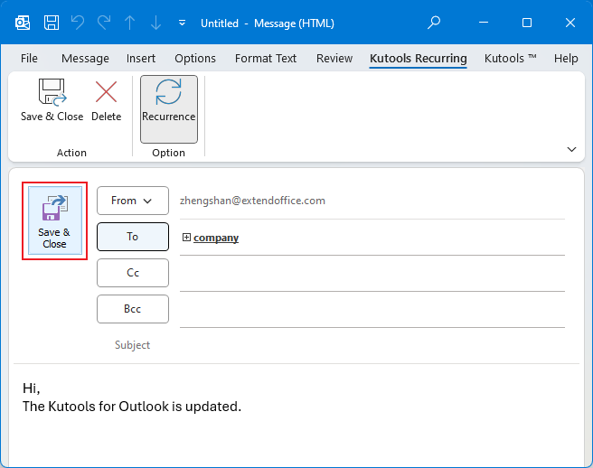This screenshot has height=468, width=593.
Task: Maximize the message window
Action: pos(527,23)
